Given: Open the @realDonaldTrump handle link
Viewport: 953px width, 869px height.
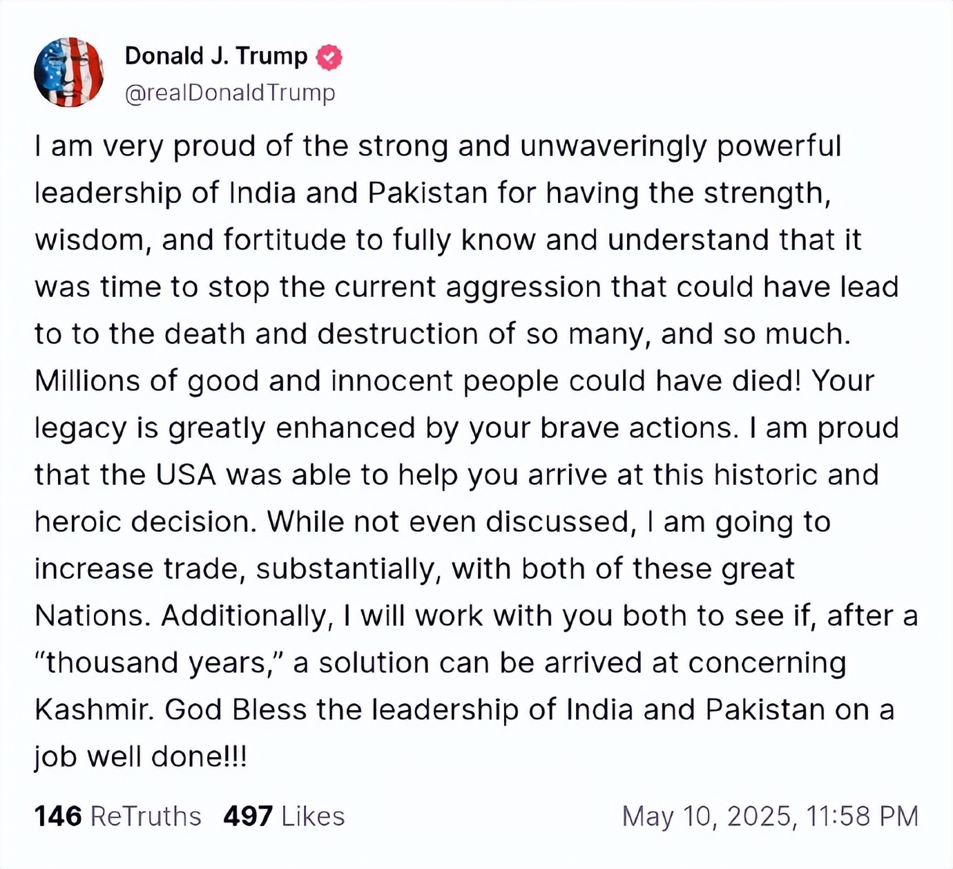Looking at the screenshot, I should coord(230,93).
